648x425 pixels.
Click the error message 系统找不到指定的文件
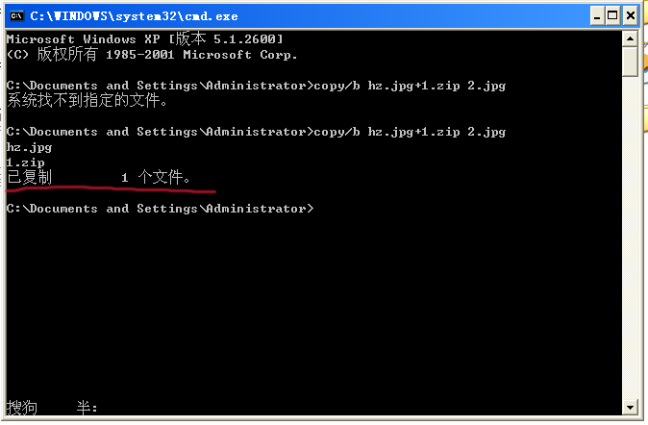click(x=87, y=100)
